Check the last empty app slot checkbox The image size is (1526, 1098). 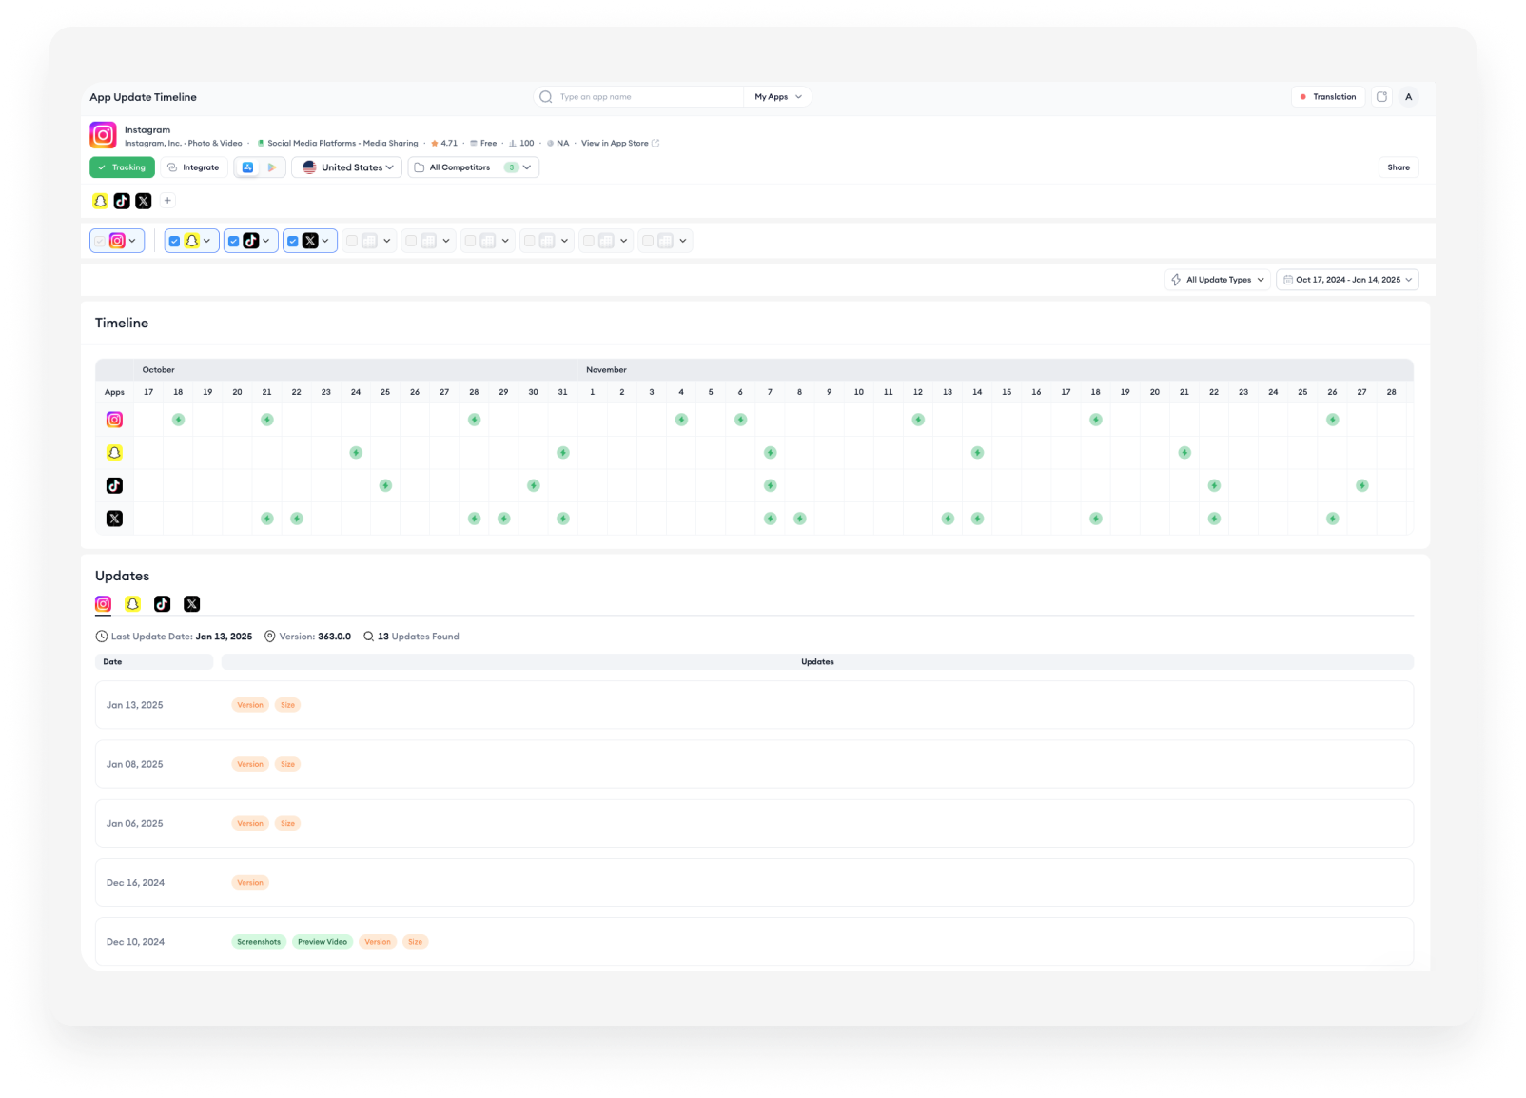(x=648, y=242)
